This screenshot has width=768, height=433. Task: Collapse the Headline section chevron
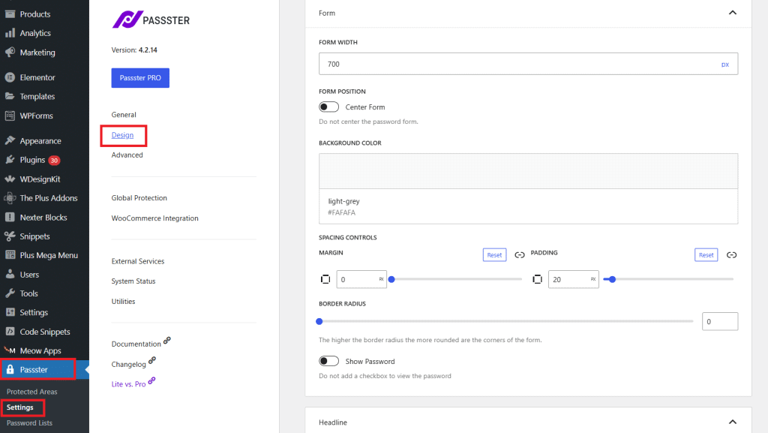click(732, 422)
